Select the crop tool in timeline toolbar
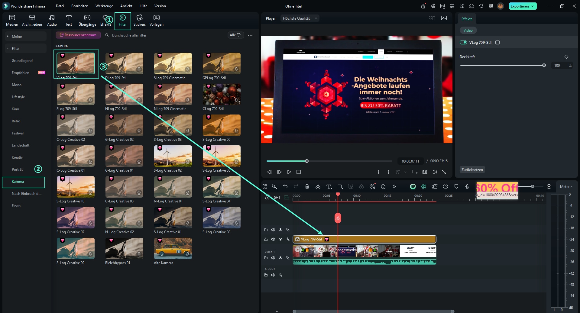 (340, 186)
